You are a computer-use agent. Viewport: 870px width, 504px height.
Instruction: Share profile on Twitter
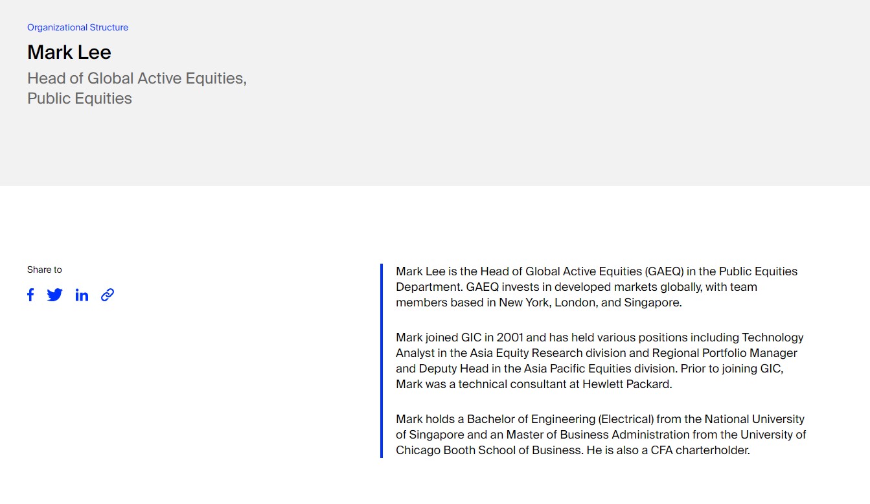(x=55, y=295)
